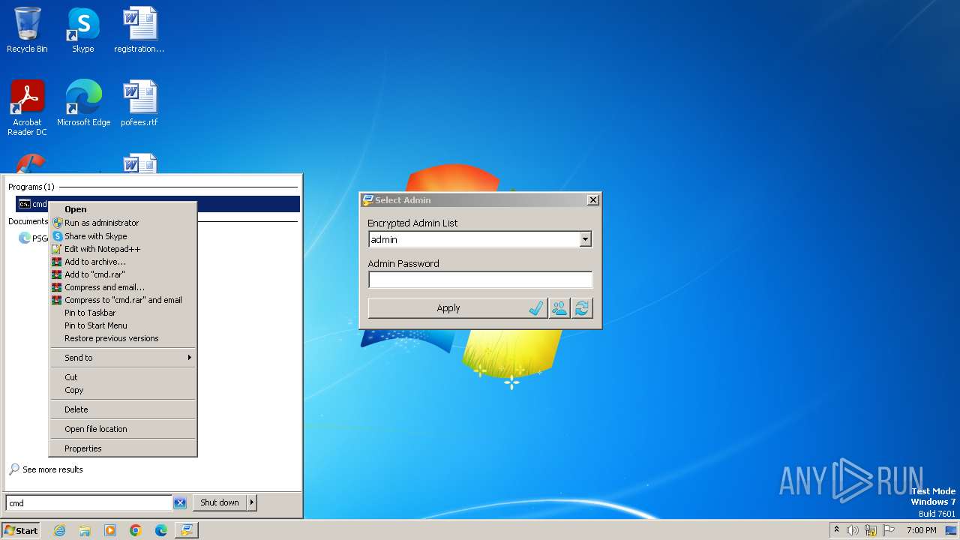
Task: Select Copy from the context menu
Action: (123, 390)
